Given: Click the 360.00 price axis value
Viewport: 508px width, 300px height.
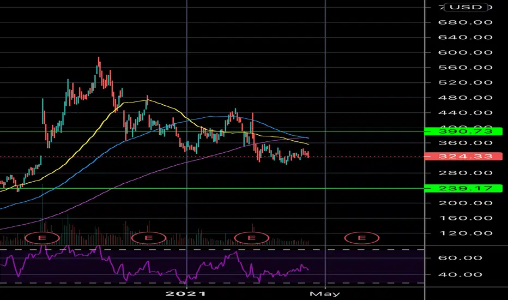Looking at the screenshot, I should click(x=465, y=143).
